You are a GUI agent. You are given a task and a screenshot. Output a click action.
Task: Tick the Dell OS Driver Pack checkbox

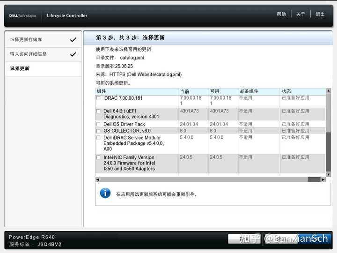click(x=98, y=124)
